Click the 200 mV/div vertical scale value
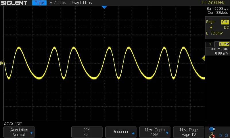This screenshot has height=138, width=230. [x=219, y=49]
